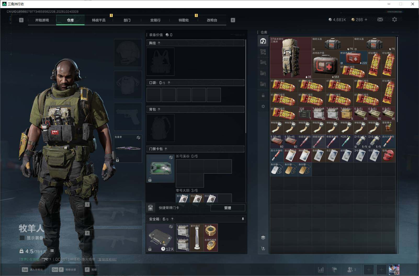Click the help icon beside 口袋
This screenshot has height=276, width=419.
(169, 83)
